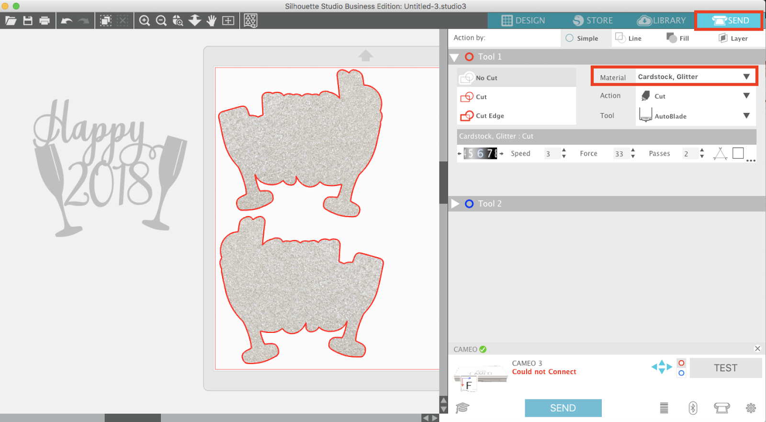Click the cutting machine icon near the gear
This screenshot has width=766, height=422.
(722, 408)
